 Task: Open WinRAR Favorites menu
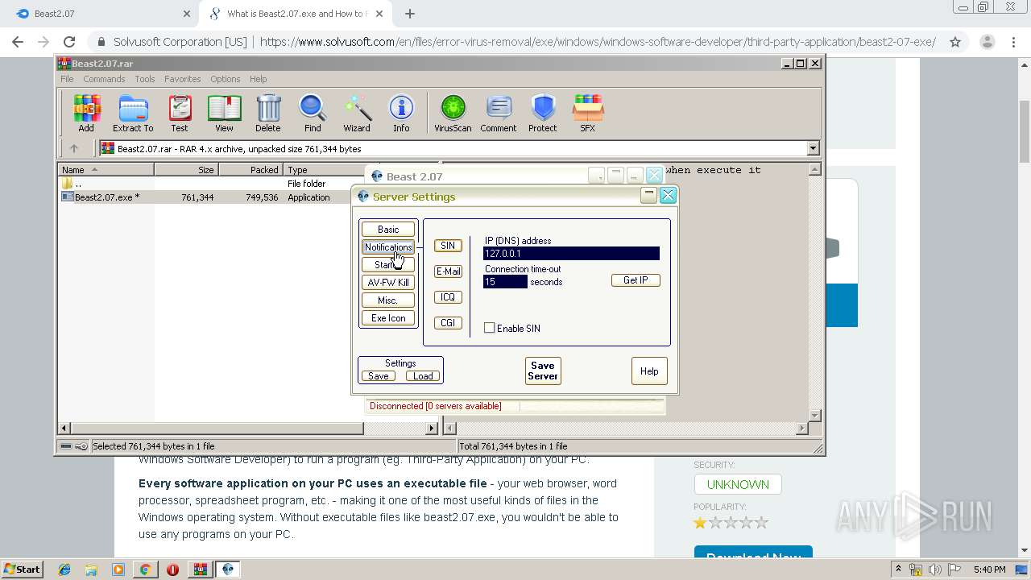(x=183, y=79)
